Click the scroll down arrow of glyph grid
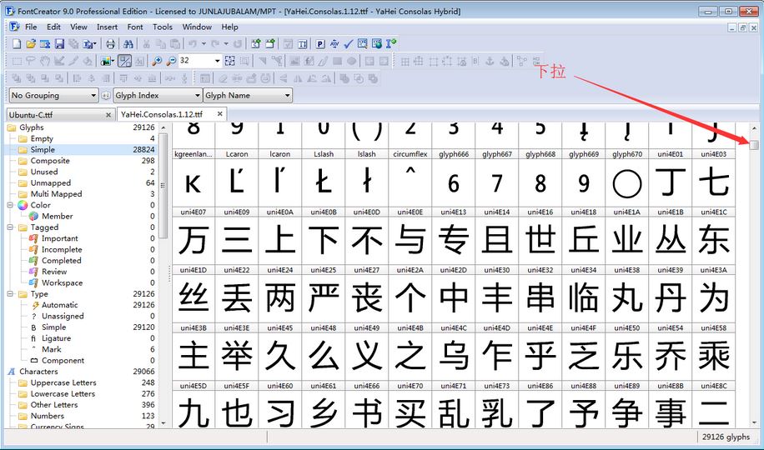The width and height of the screenshot is (764, 450). pos(754,422)
